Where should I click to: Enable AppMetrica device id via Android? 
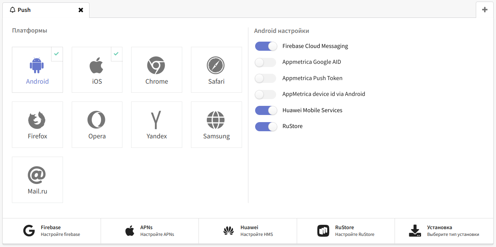(x=266, y=94)
